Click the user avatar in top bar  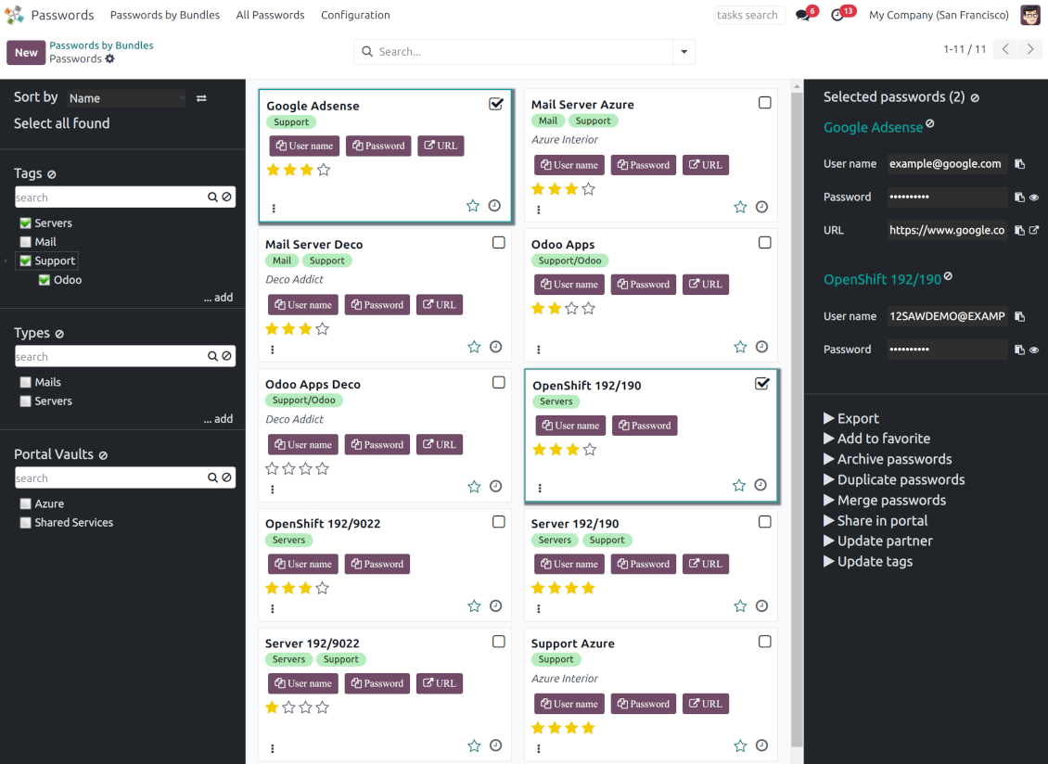point(1030,15)
